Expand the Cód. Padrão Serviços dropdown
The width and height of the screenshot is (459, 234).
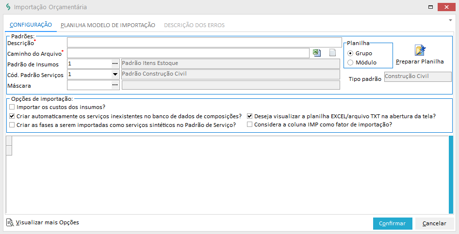click(115, 74)
